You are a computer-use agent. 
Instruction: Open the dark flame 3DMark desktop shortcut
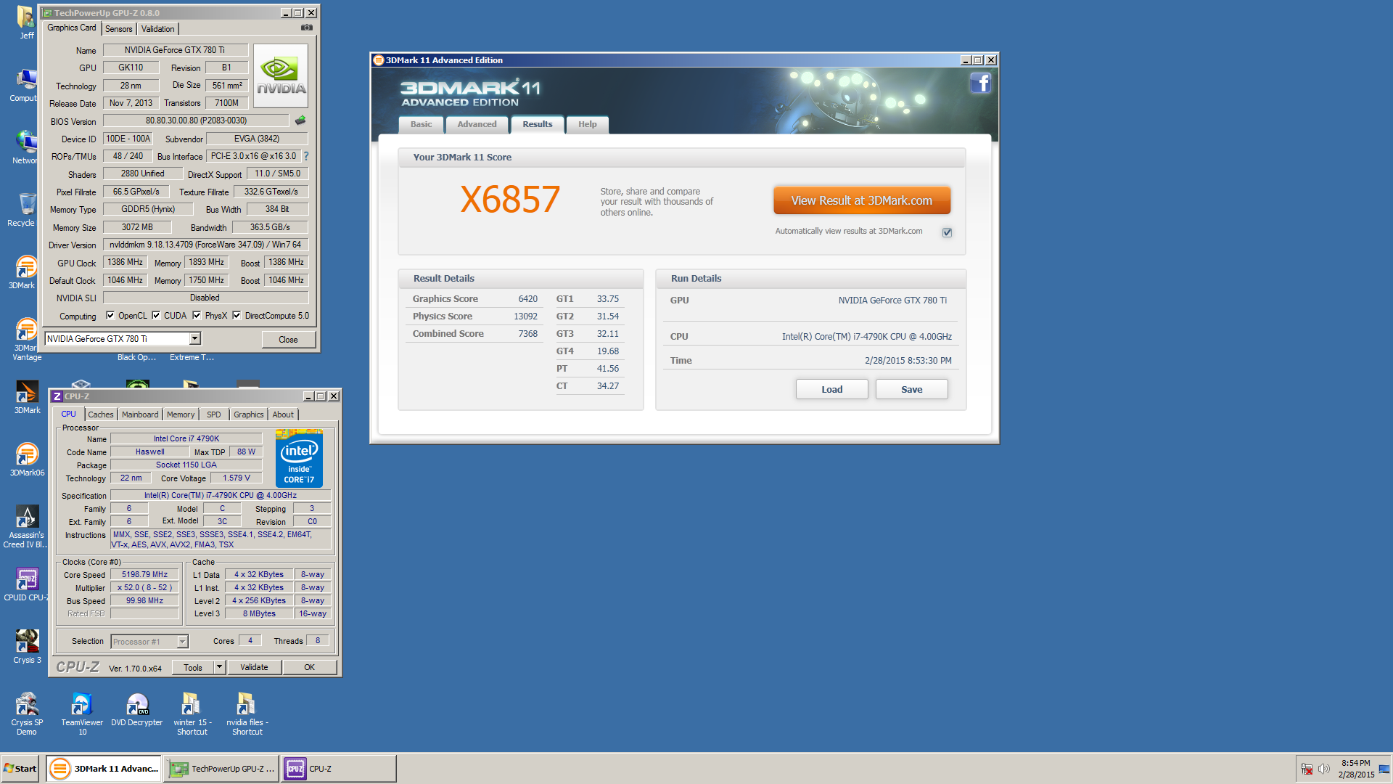27,397
